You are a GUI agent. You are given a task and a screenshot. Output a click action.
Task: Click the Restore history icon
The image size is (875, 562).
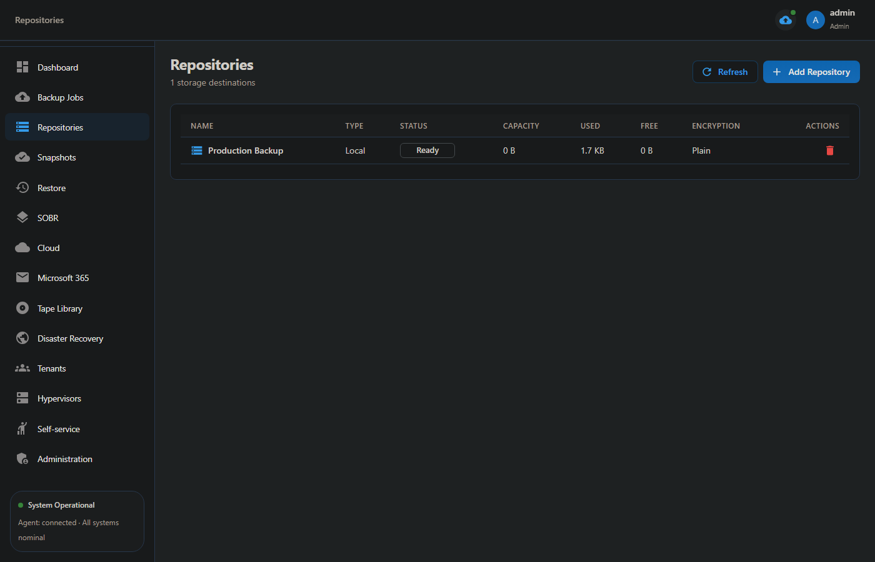[x=22, y=187]
